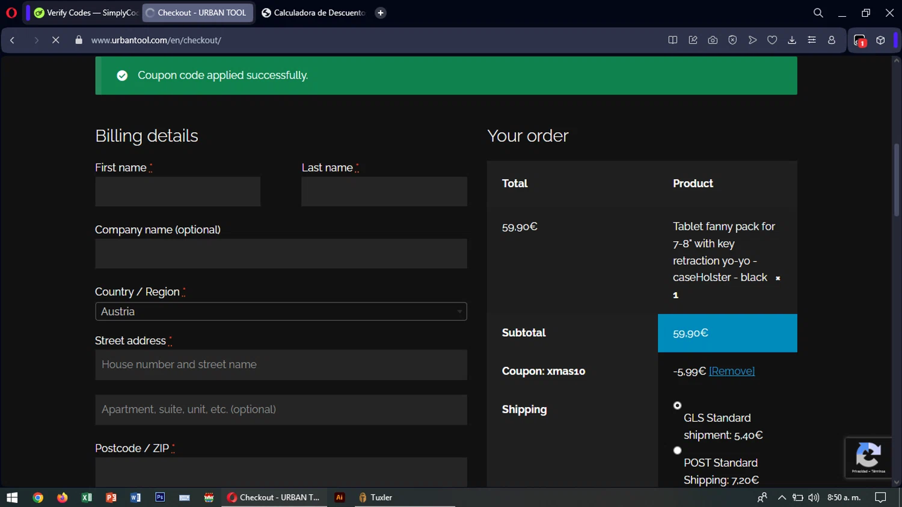This screenshot has height=507, width=902.
Task: Open Photoshop from the taskbar
Action: click(x=160, y=497)
